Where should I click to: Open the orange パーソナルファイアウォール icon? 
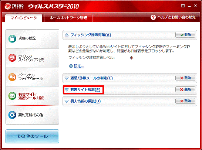12,77
